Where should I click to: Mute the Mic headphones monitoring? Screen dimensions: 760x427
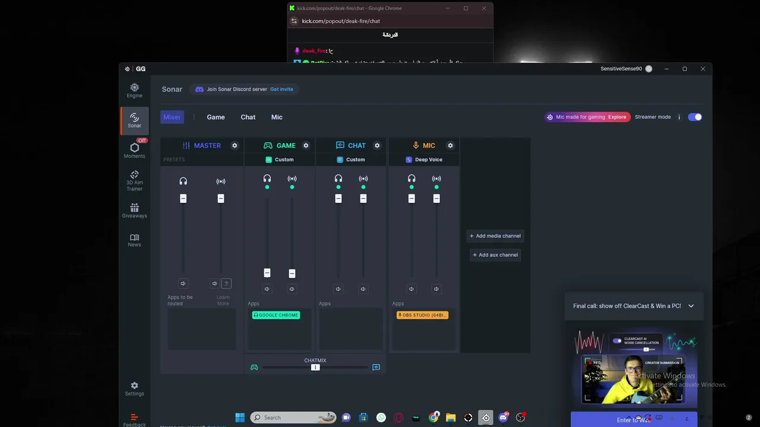tap(411, 289)
